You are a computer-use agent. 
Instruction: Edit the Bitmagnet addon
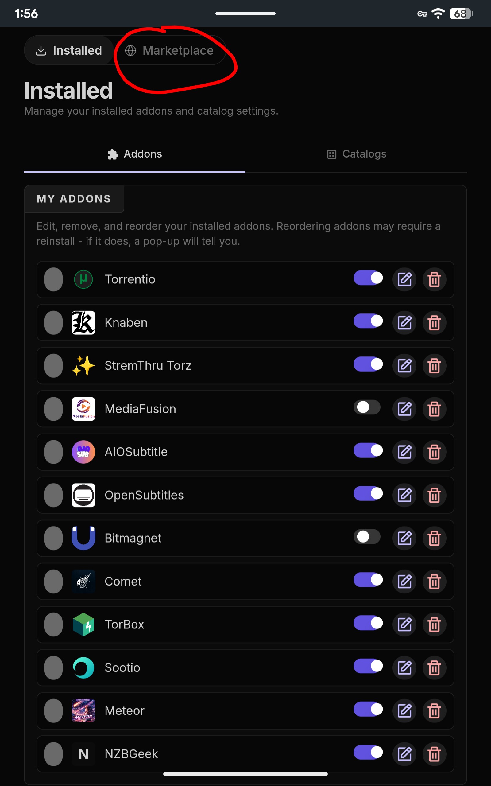(404, 538)
